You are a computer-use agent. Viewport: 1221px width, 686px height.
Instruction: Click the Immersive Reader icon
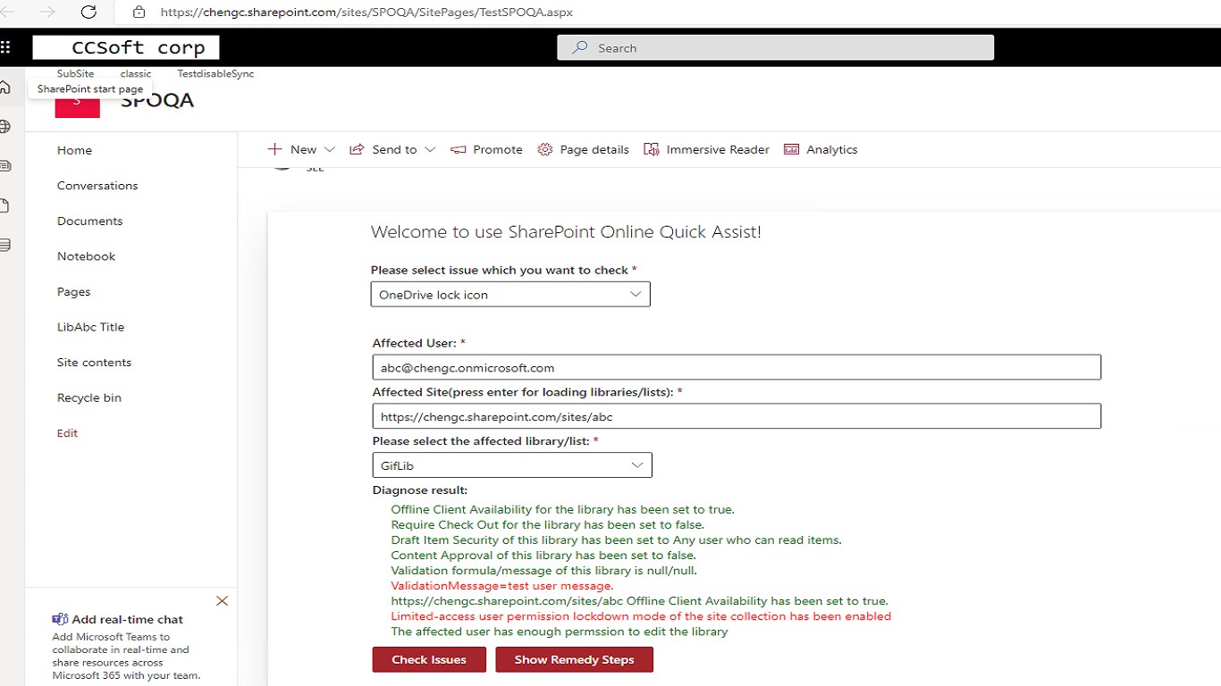click(x=652, y=149)
